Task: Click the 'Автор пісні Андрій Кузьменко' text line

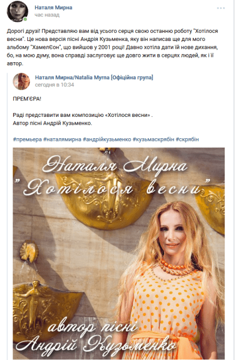Action: (52, 123)
